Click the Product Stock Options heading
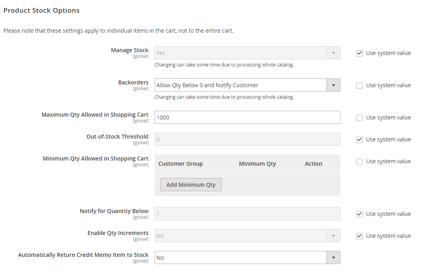 pyautogui.click(x=41, y=10)
